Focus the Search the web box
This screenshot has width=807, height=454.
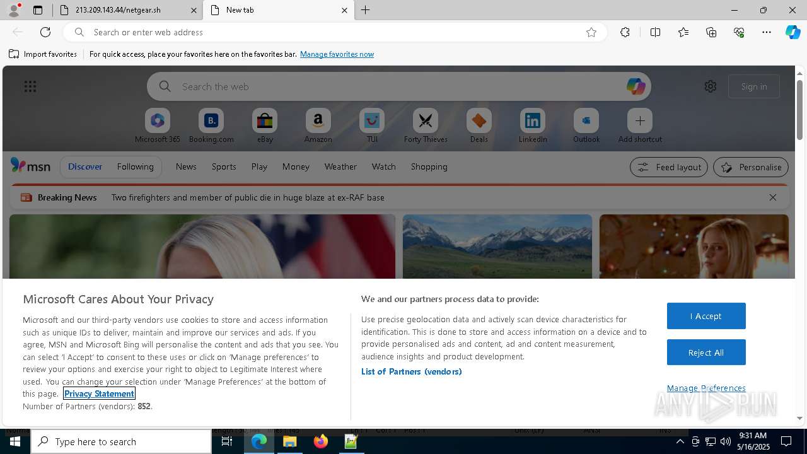(400, 86)
